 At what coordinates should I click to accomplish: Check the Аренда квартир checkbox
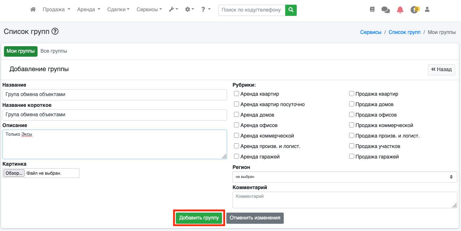[x=236, y=94]
